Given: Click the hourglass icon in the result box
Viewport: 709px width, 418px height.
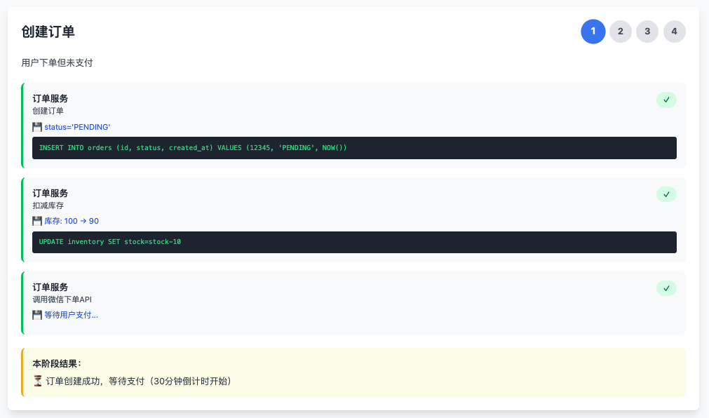Looking at the screenshot, I should (x=37, y=381).
